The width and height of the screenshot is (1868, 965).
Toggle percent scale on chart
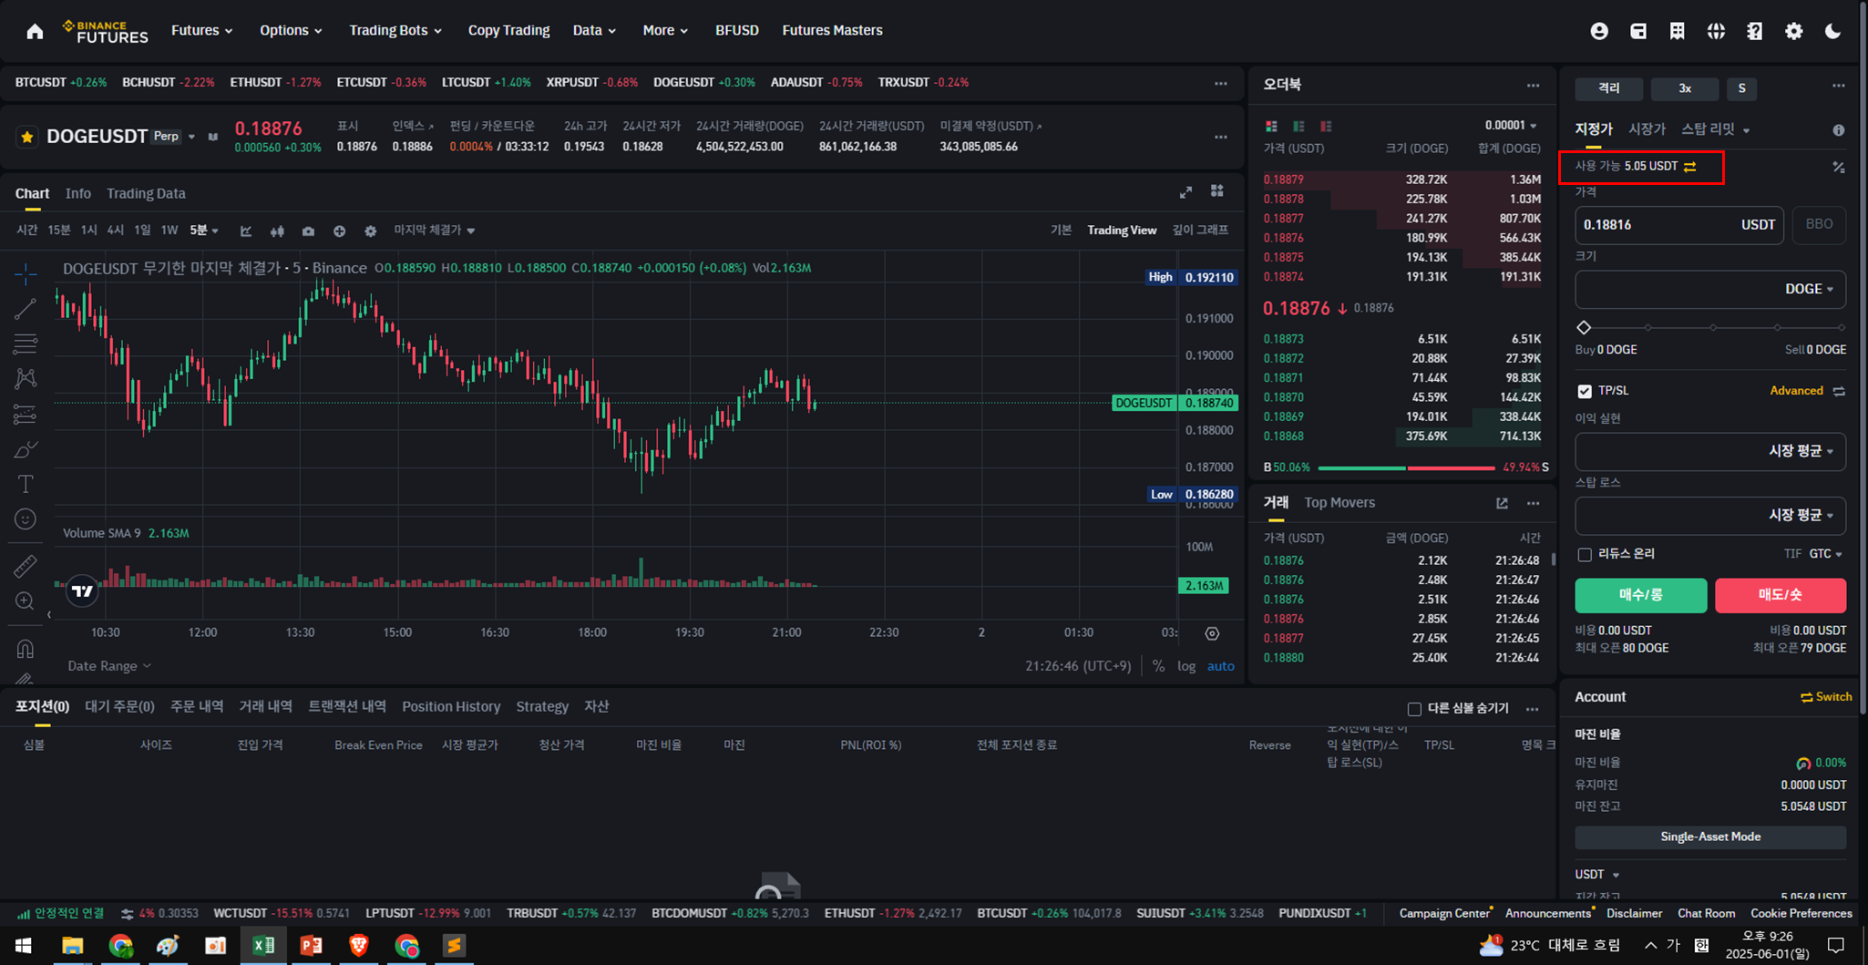tap(1158, 666)
